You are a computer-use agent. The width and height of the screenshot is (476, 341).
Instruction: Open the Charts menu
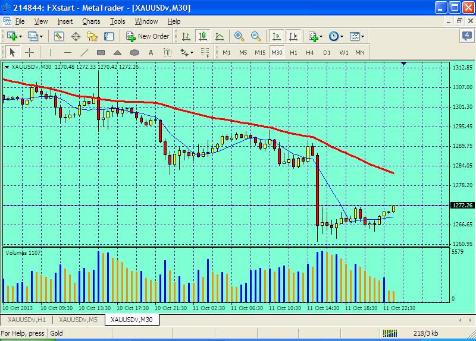91,21
